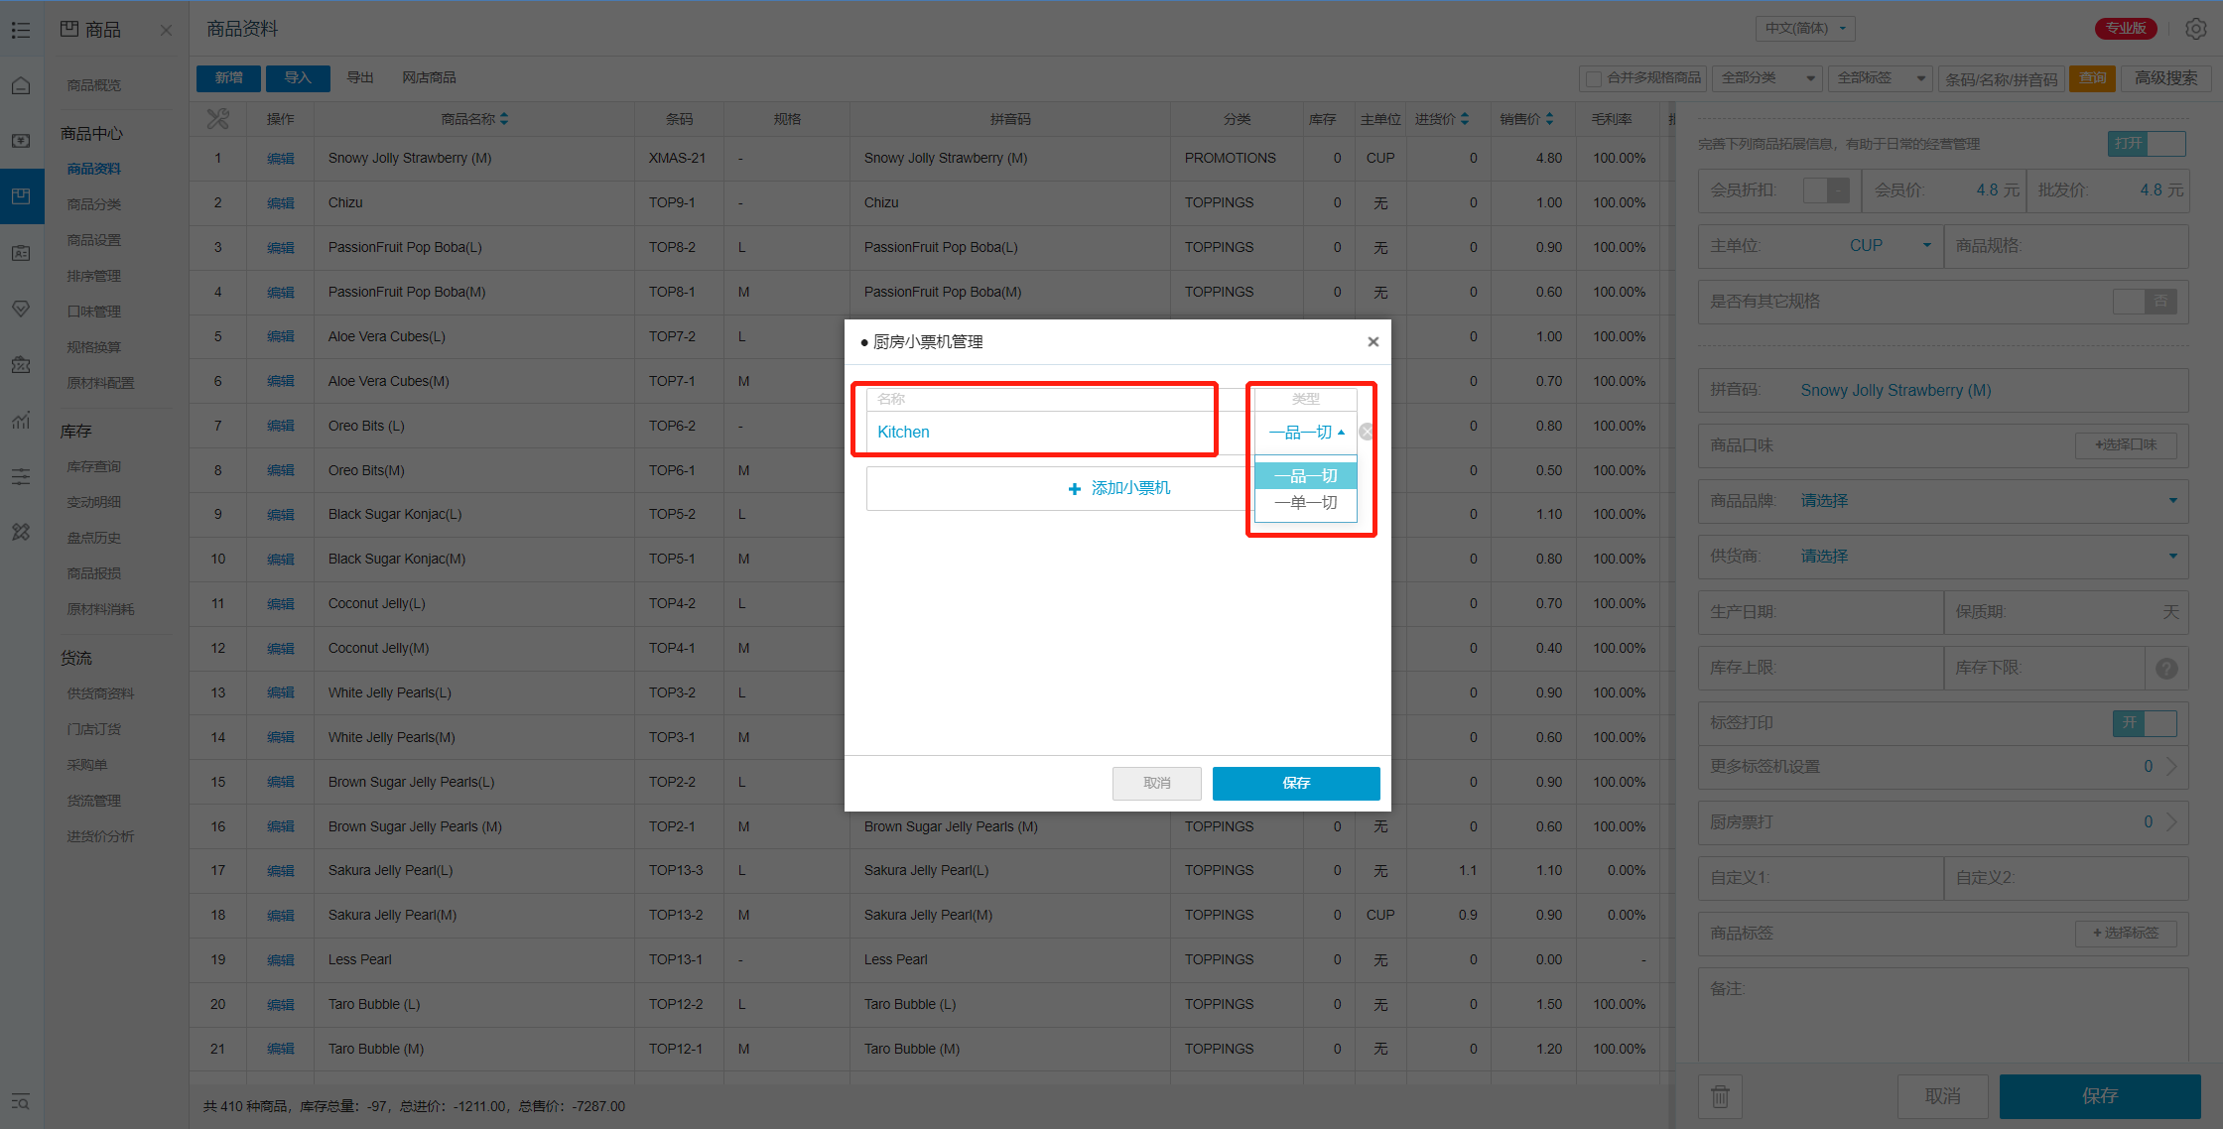2223x1129 pixels.
Task: Open the hamburger menu icon at top-left
Action: 21,30
